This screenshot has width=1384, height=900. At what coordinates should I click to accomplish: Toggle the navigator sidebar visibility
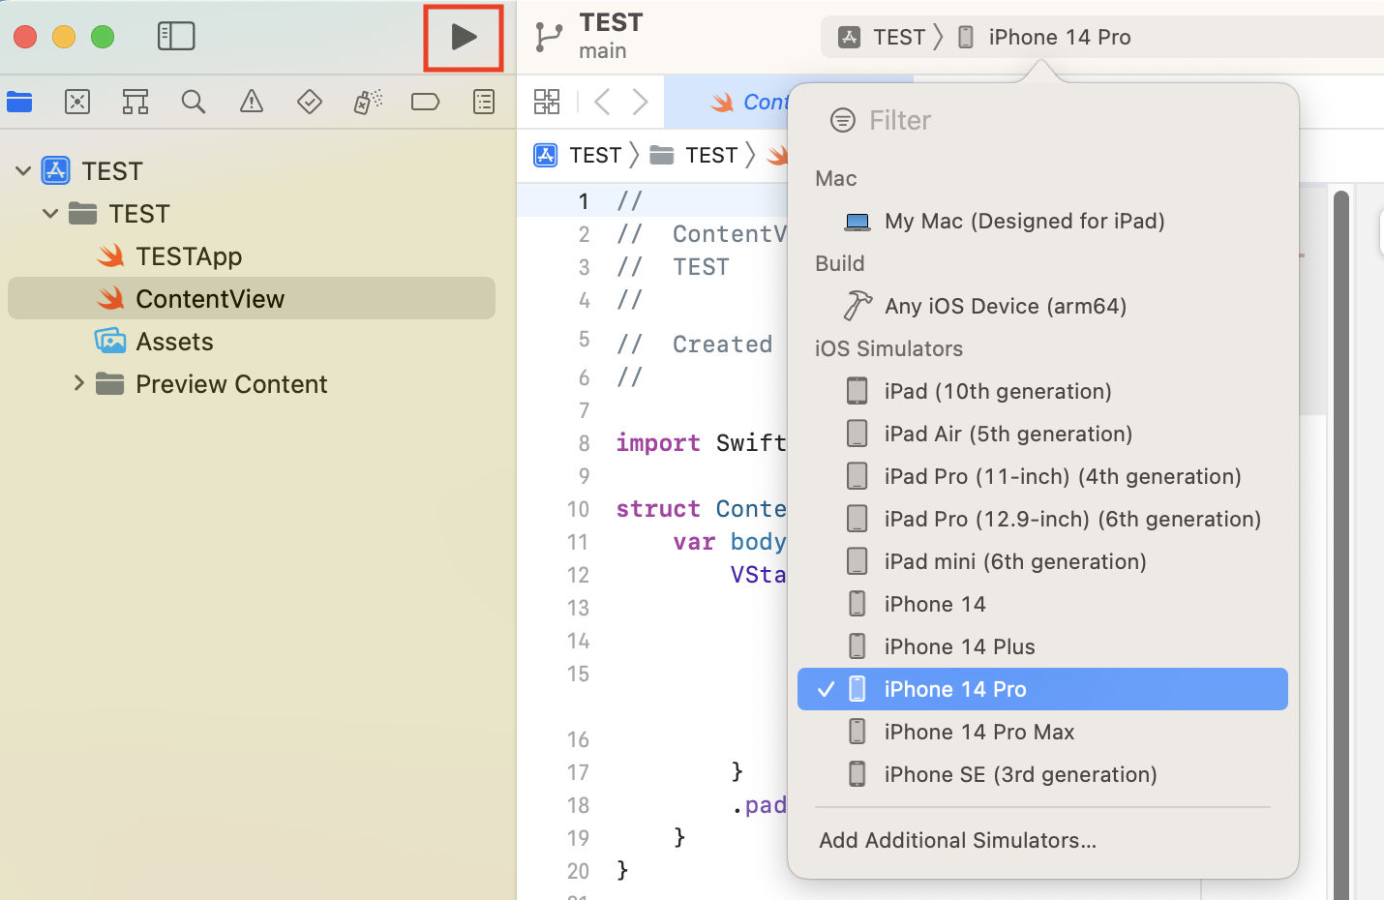click(x=176, y=37)
